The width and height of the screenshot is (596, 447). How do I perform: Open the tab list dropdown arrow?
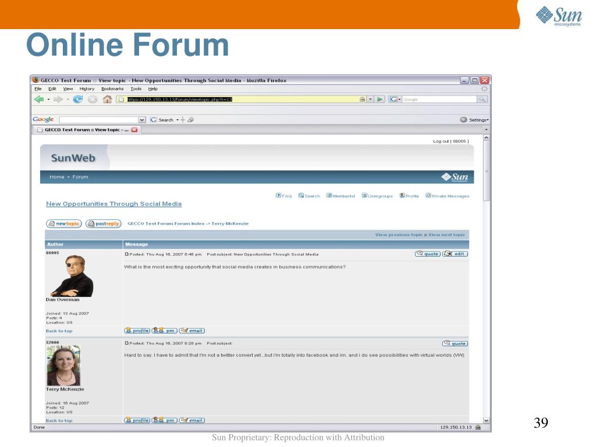(486, 130)
